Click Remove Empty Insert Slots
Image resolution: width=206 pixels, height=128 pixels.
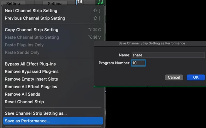pos(31,79)
